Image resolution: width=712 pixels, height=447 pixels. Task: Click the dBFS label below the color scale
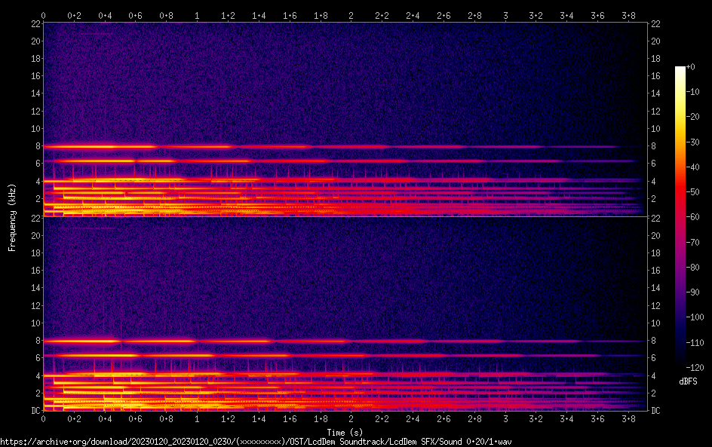pyautogui.click(x=687, y=382)
